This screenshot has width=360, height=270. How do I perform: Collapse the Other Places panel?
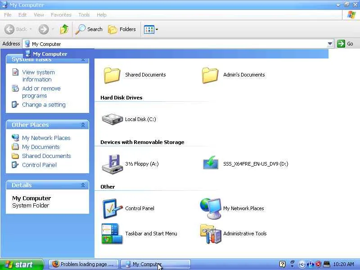[x=83, y=125]
